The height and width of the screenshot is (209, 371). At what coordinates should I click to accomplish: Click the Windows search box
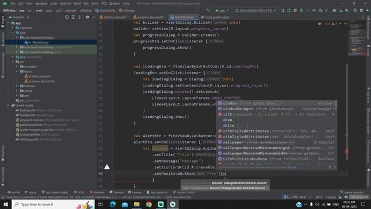[x=53, y=204]
